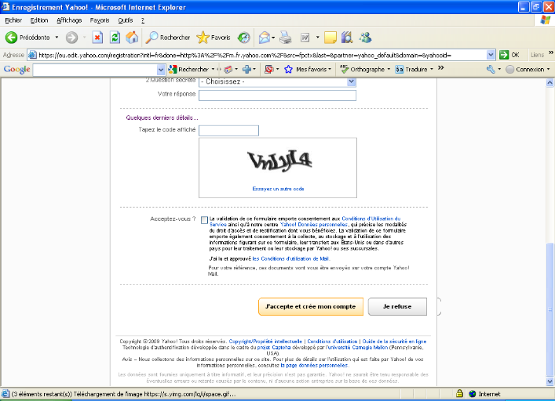Viewport: 555px width, 401px height.
Task: Open the Messenger people icon
Action: (365, 38)
